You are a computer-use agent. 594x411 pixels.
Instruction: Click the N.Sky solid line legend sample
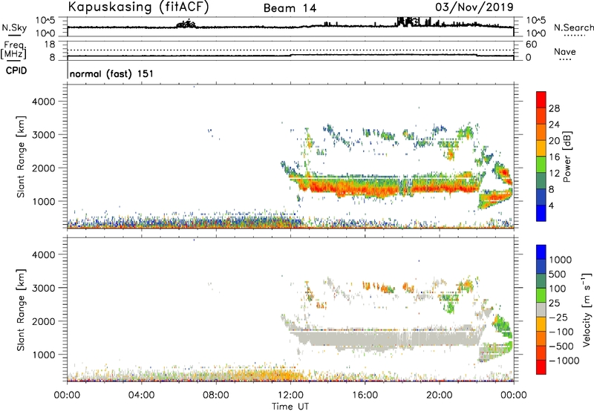(14, 35)
